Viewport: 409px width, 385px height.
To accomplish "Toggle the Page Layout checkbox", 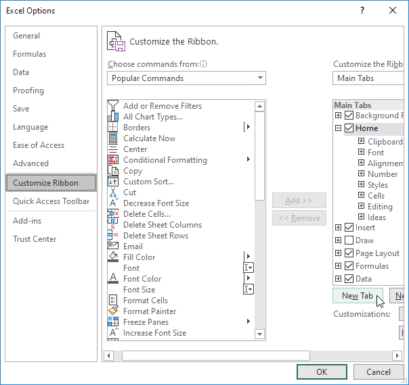I will (x=349, y=253).
